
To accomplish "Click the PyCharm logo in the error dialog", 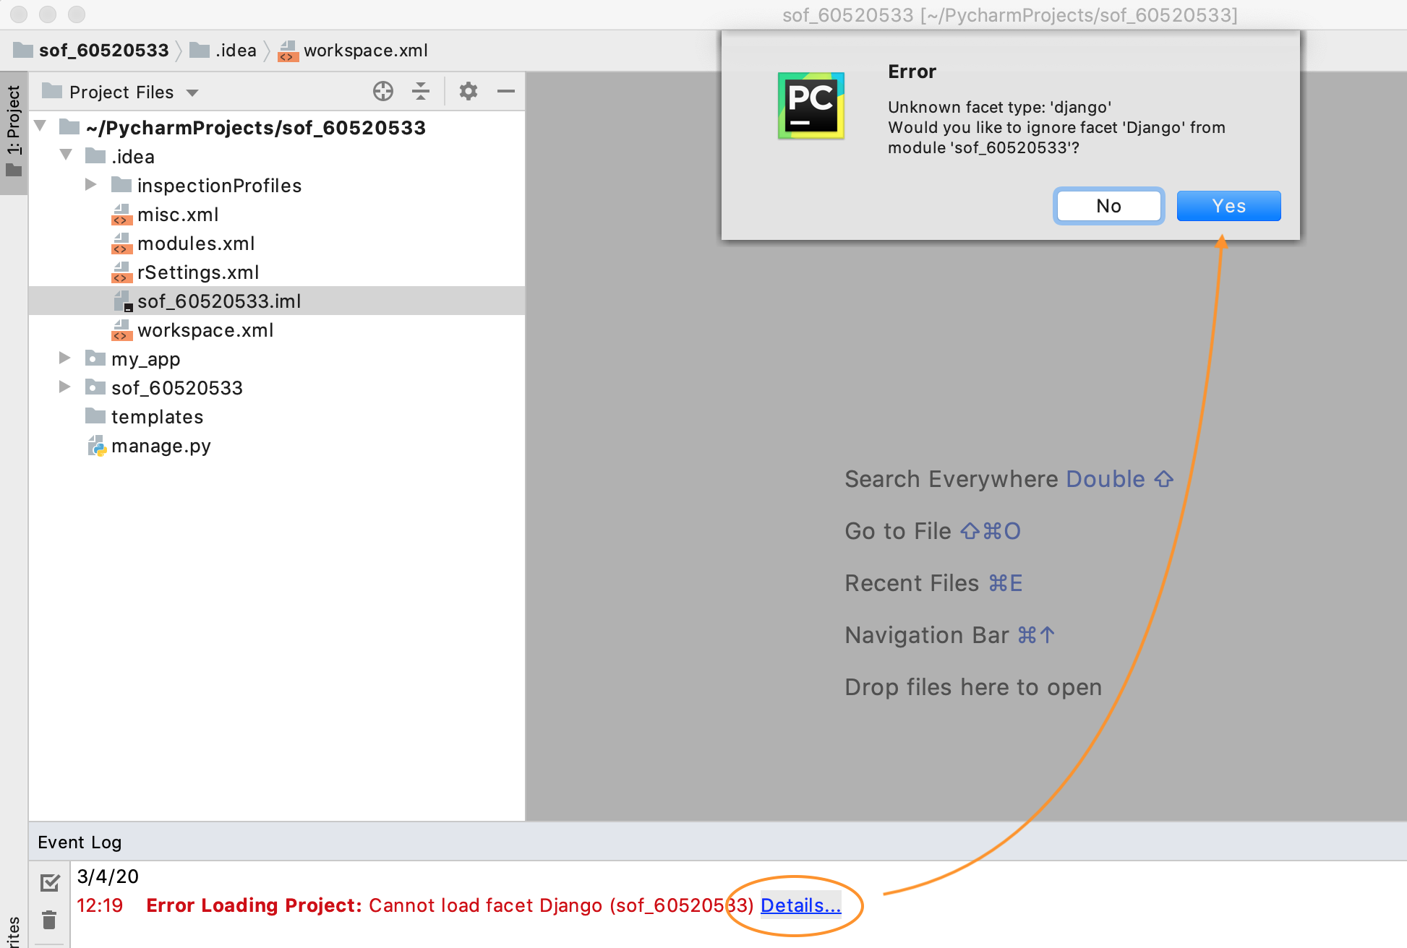I will pos(811,105).
